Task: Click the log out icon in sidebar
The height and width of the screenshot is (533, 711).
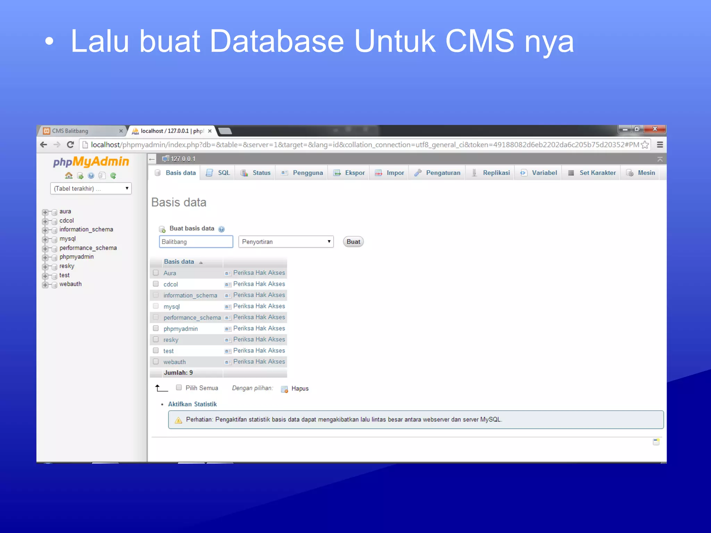Action: (x=80, y=176)
